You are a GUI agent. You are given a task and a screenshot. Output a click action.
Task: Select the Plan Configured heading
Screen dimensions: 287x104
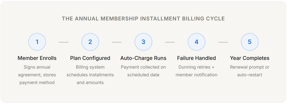pos(90,58)
